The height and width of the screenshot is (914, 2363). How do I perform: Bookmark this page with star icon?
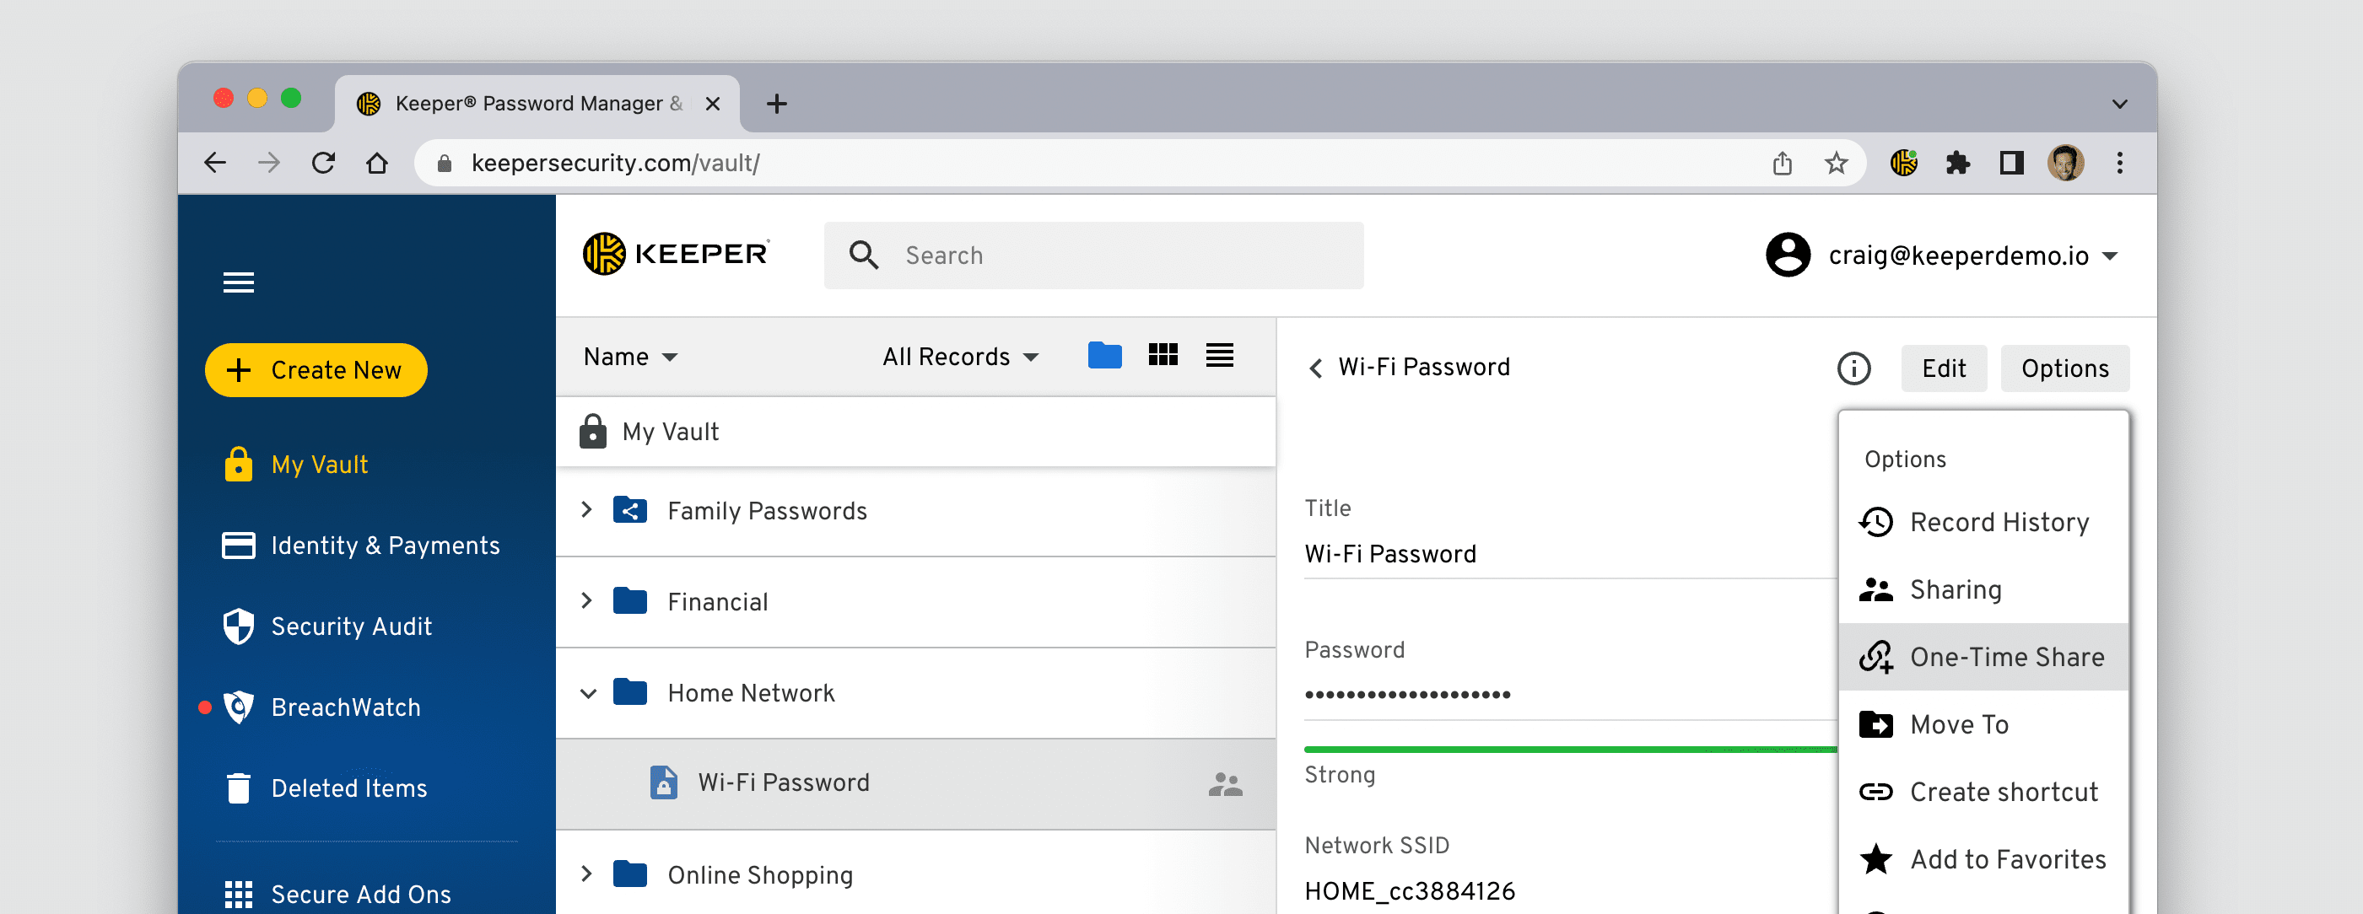[1836, 164]
